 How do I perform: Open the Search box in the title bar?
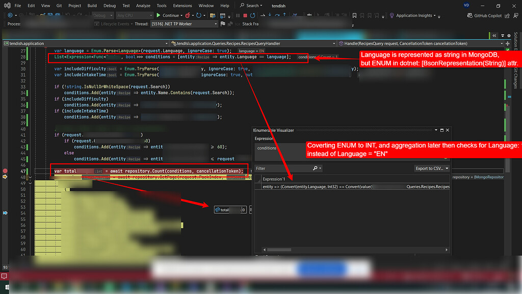tap(250, 6)
